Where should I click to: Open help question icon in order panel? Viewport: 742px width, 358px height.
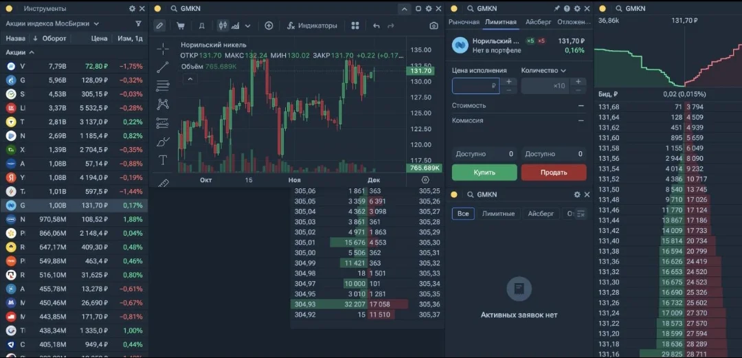tap(567, 8)
